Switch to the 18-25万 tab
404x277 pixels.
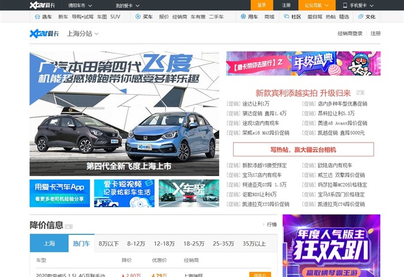point(194,244)
